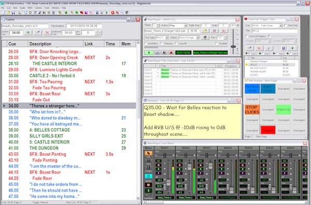311x205 pixels.
Task: Toggle the Use Cue Regions checkbox
Action: [247, 36]
